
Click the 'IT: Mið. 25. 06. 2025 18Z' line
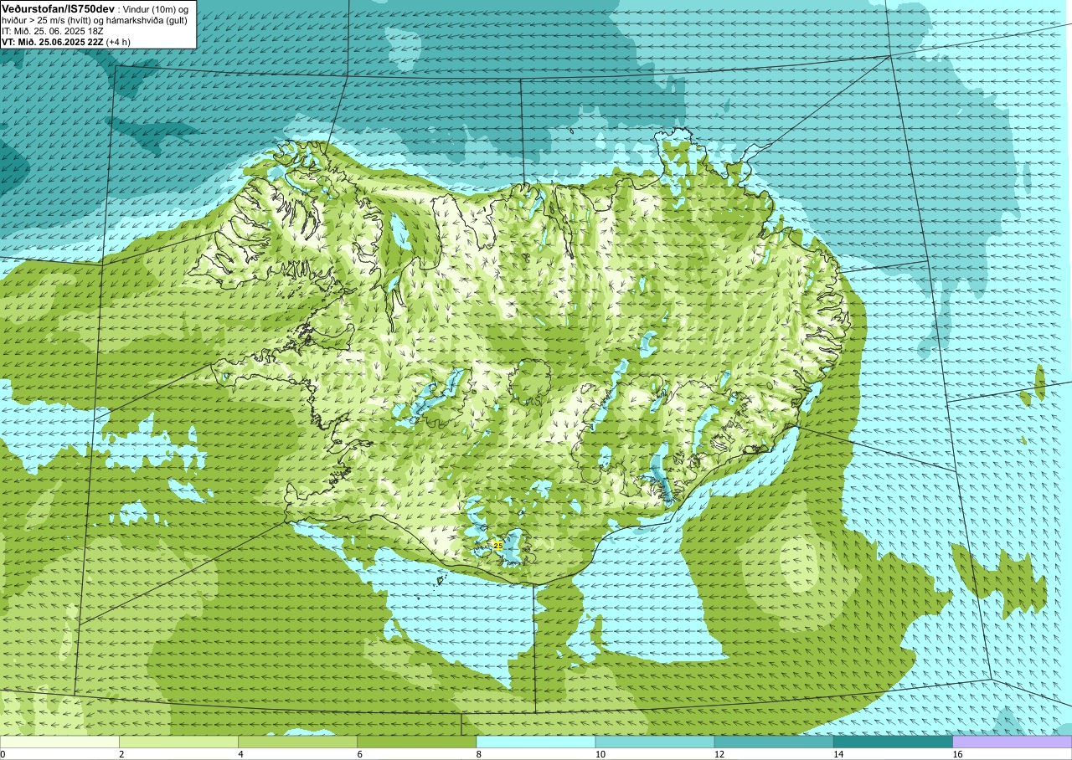[x=53, y=31]
